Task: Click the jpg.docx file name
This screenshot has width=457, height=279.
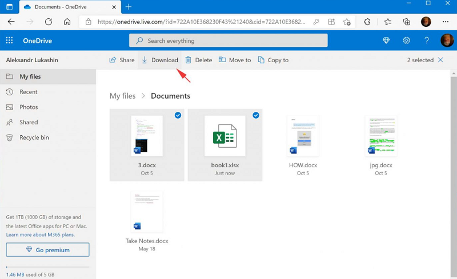Action: (x=381, y=165)
